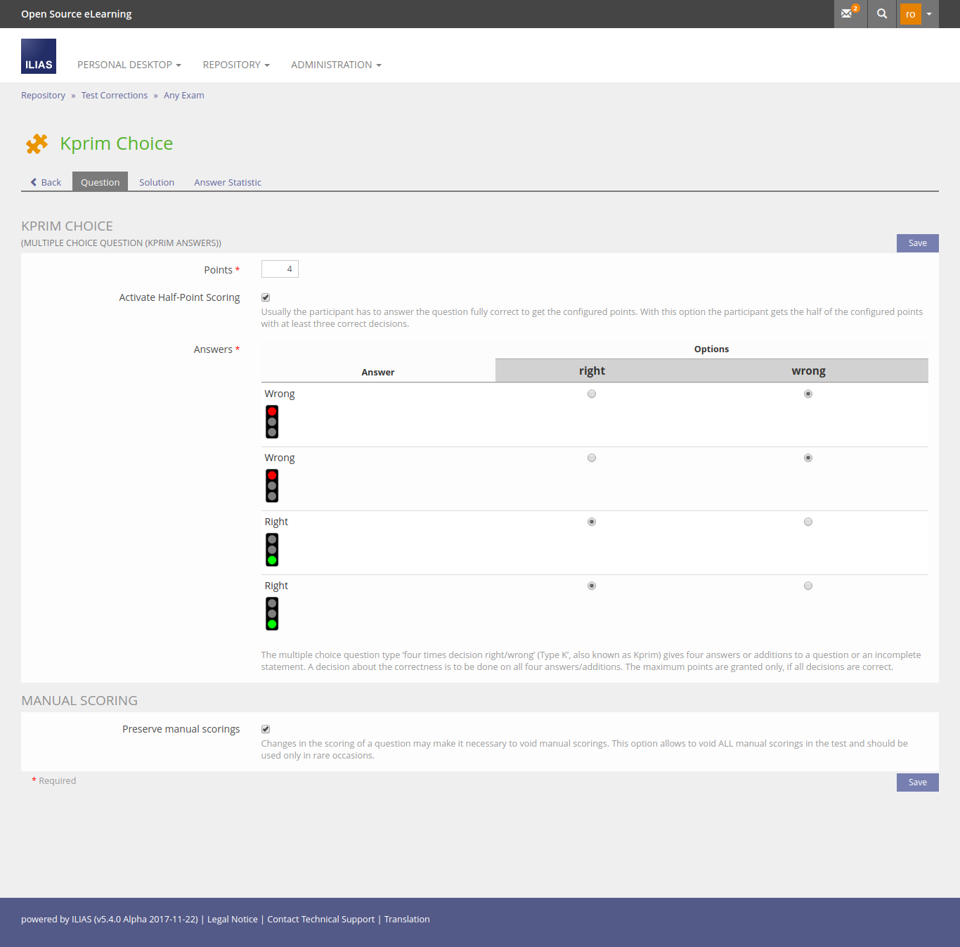Uncheck Preserve manual scorings checkbox
The width and height of the screenshot is (960, 947).
266,729
